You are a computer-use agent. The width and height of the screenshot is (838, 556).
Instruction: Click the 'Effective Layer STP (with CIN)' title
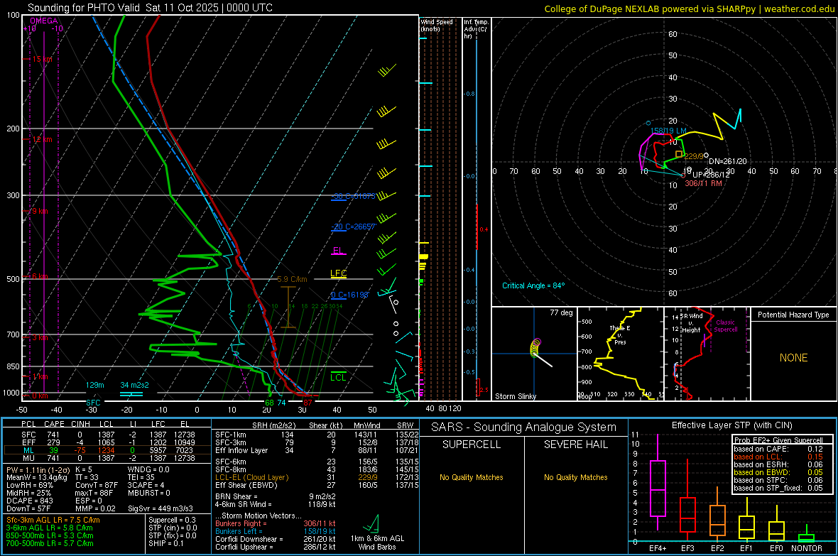point(731,425)
